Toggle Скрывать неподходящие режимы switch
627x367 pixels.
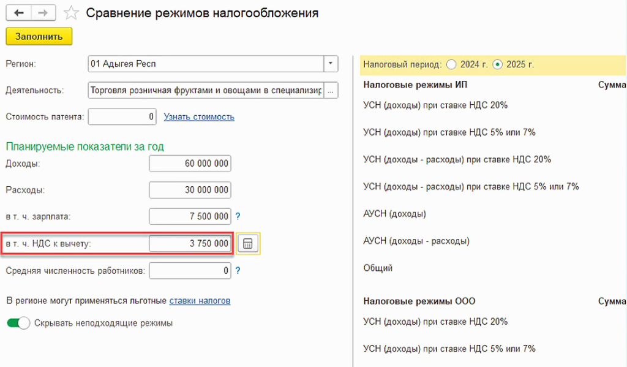[18, 323]
